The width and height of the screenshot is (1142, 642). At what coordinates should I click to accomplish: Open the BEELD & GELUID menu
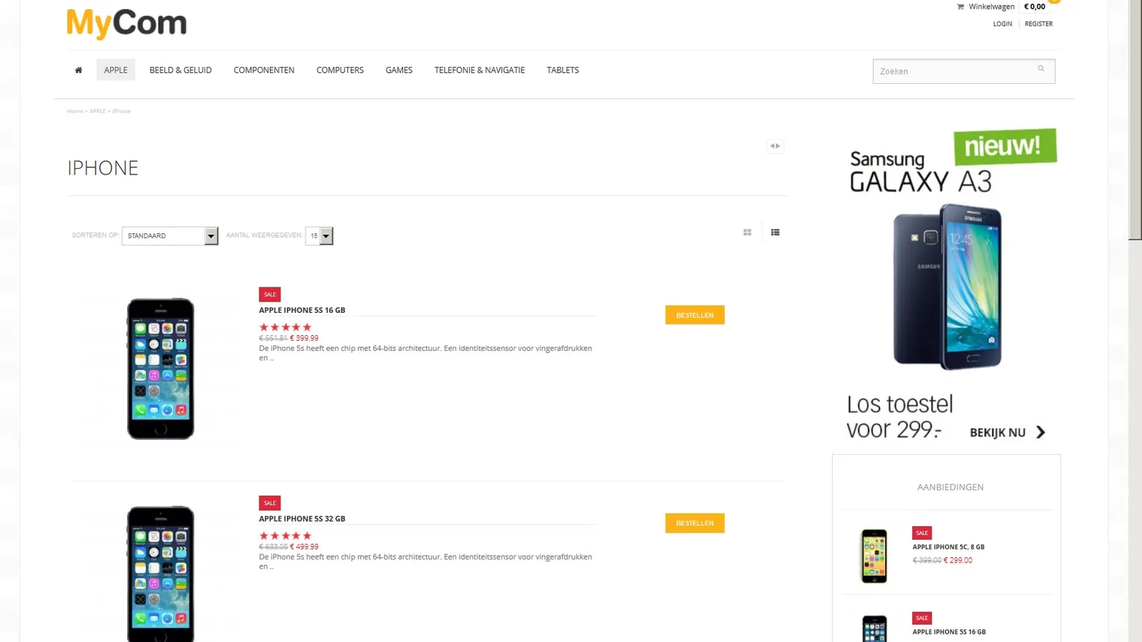[181, 70]
